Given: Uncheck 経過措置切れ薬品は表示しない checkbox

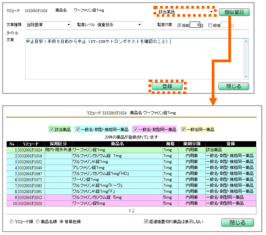Looking at the screenshot, I should tap(146, 221).
